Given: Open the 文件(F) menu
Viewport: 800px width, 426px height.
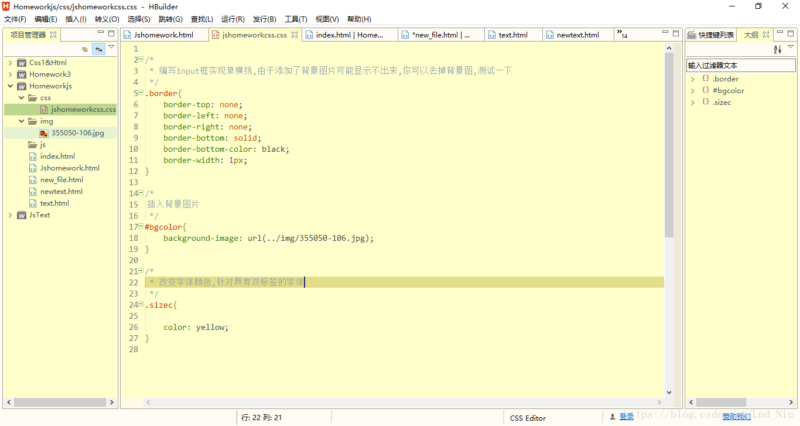Looking at the screenshot, I should [15, 19].
